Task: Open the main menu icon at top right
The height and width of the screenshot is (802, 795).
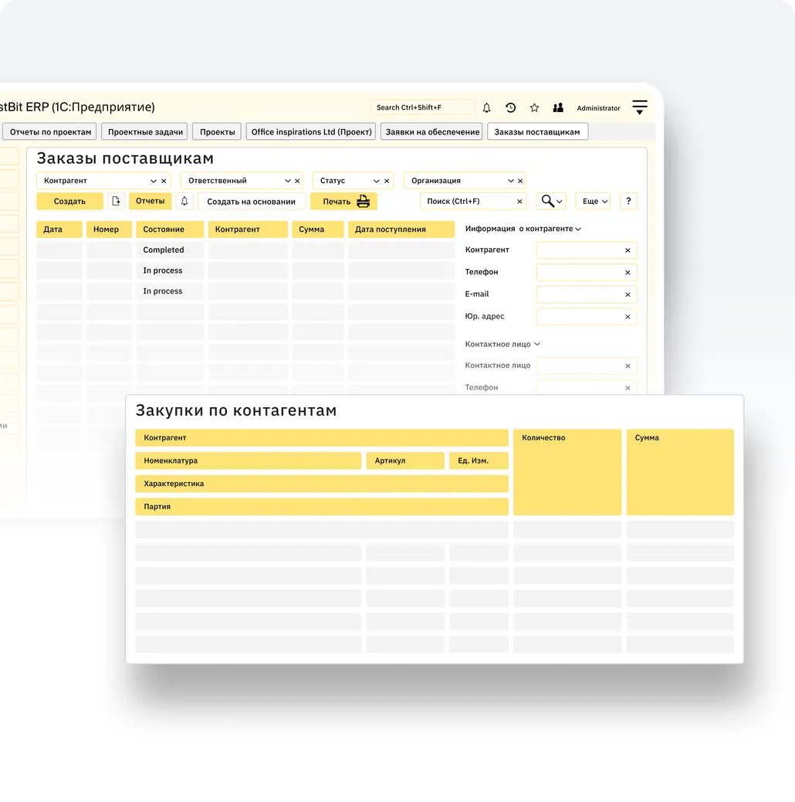Action: 639,107
